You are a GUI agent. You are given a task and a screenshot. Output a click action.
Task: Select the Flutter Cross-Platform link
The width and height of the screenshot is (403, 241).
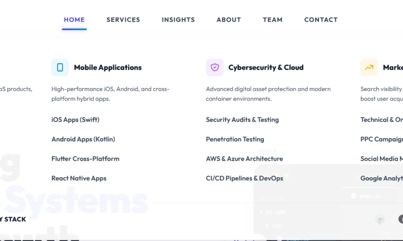(x=85, y=159)
